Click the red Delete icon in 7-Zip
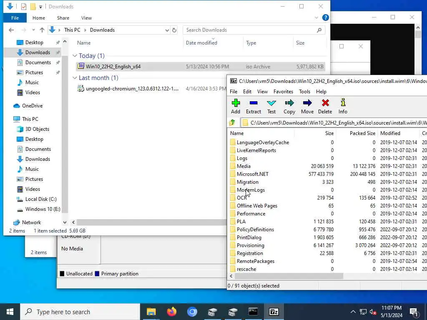 (x=325, y=106)
